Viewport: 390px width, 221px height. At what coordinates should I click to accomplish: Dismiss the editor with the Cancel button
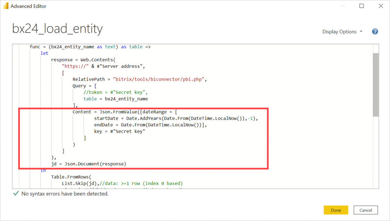365,210
